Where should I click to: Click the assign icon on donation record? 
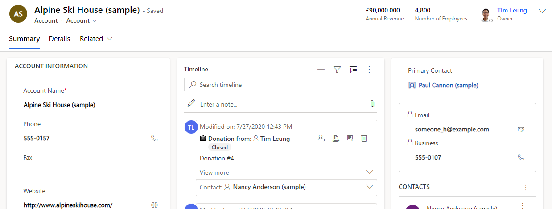[321, 138]
